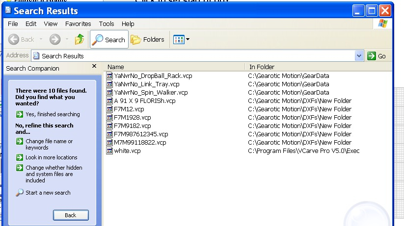Screen dimensions: 404x226
Task: Open the Tools menu
Action: [x=107, y=24]
